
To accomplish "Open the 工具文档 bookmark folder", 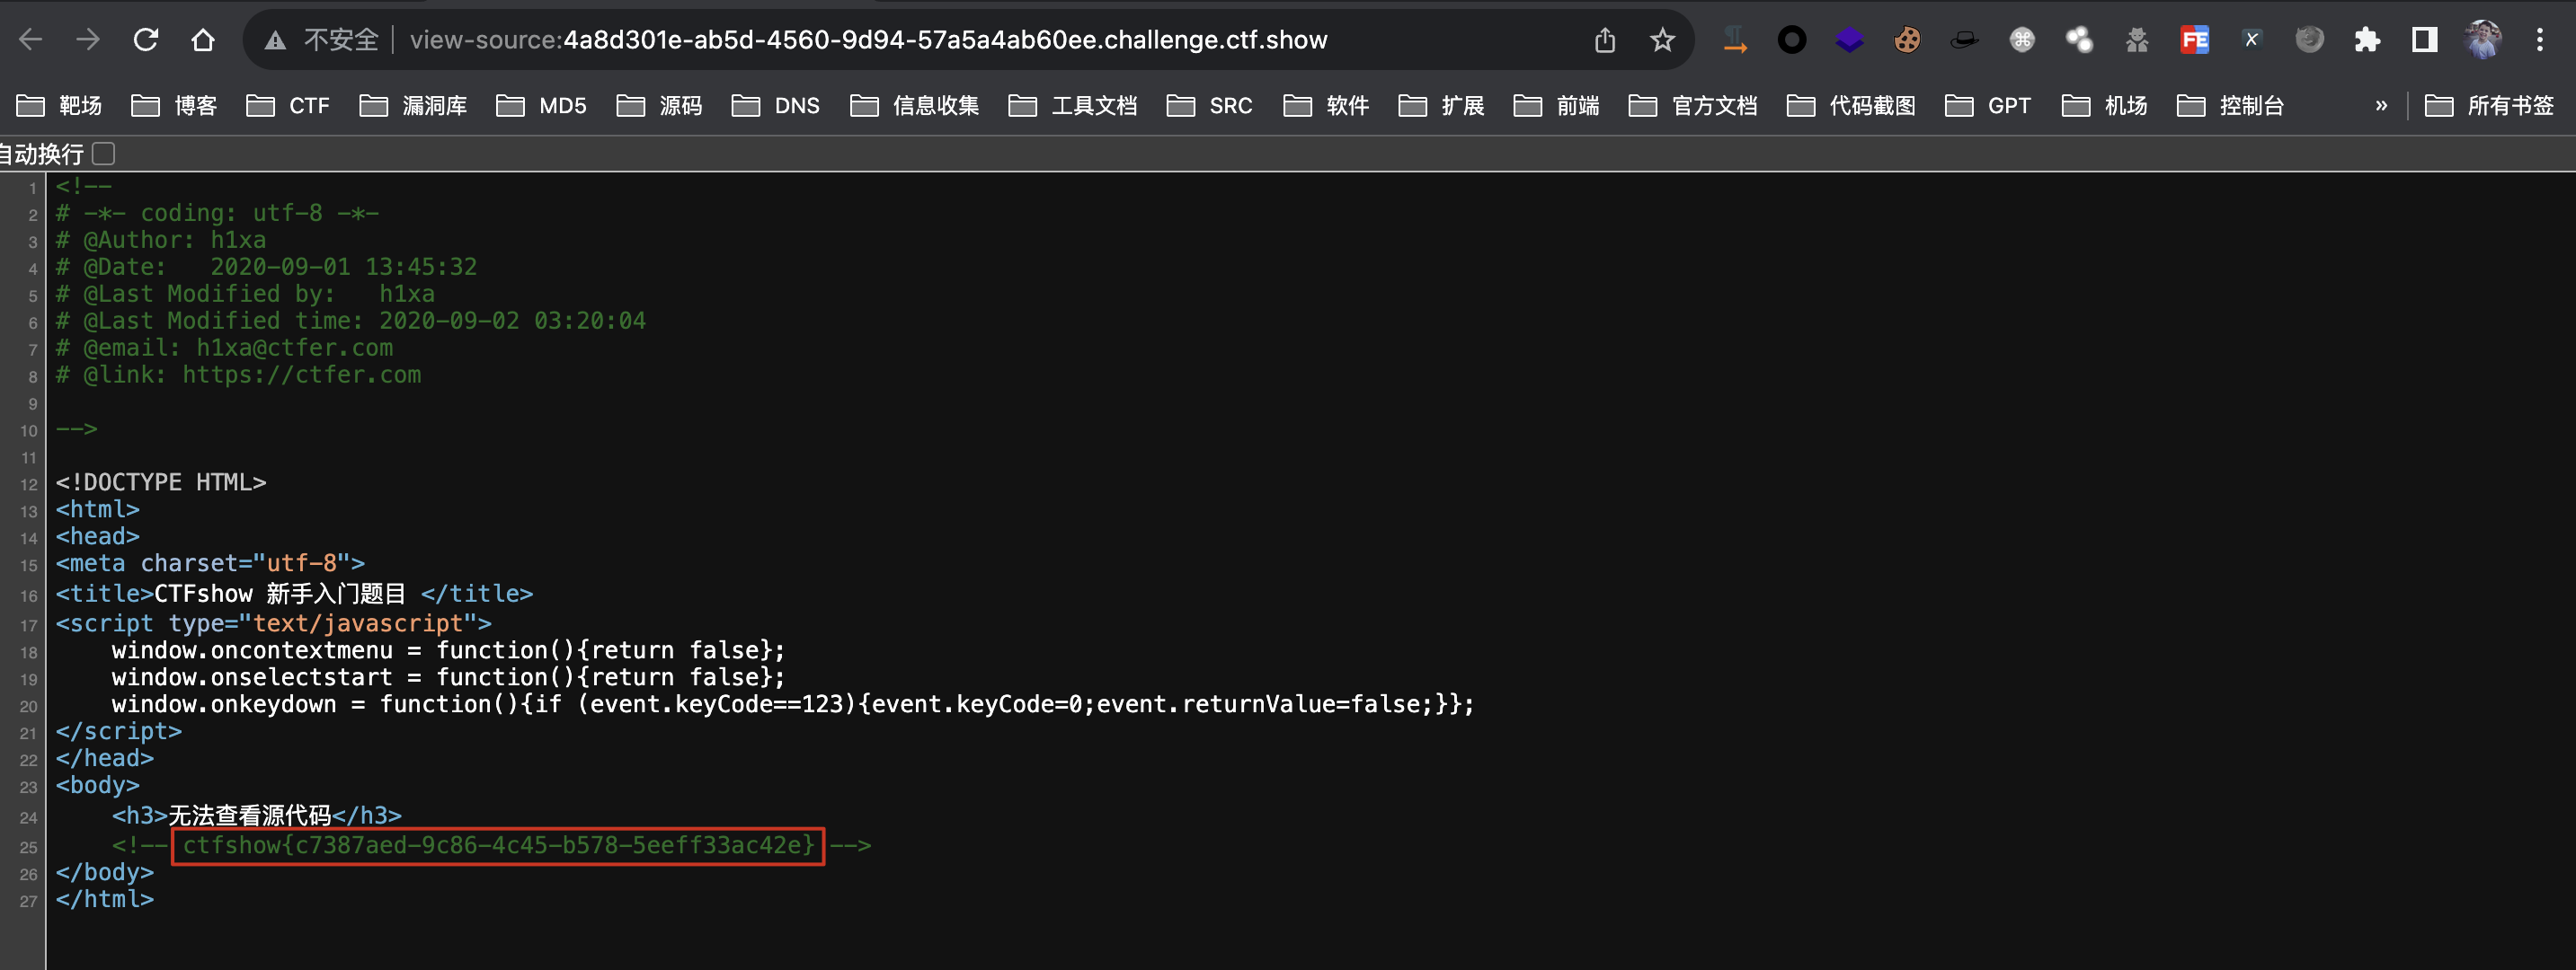I will [x=1074, y=106].
